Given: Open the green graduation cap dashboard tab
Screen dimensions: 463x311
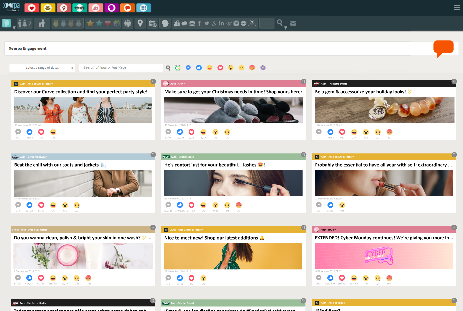Looking at the screenshot, I should point(80,8).
